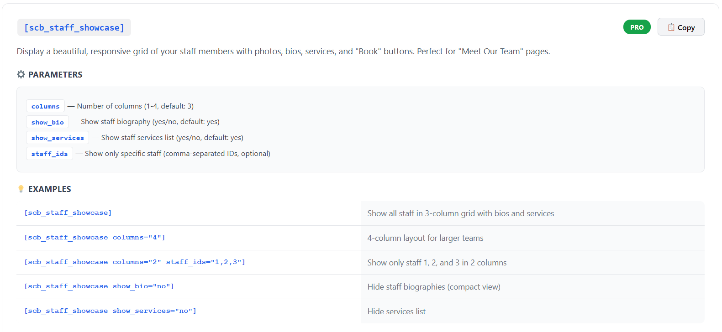
Task: Click "Hide staff biographies (compact view)" description
Action: pos(434,287)
